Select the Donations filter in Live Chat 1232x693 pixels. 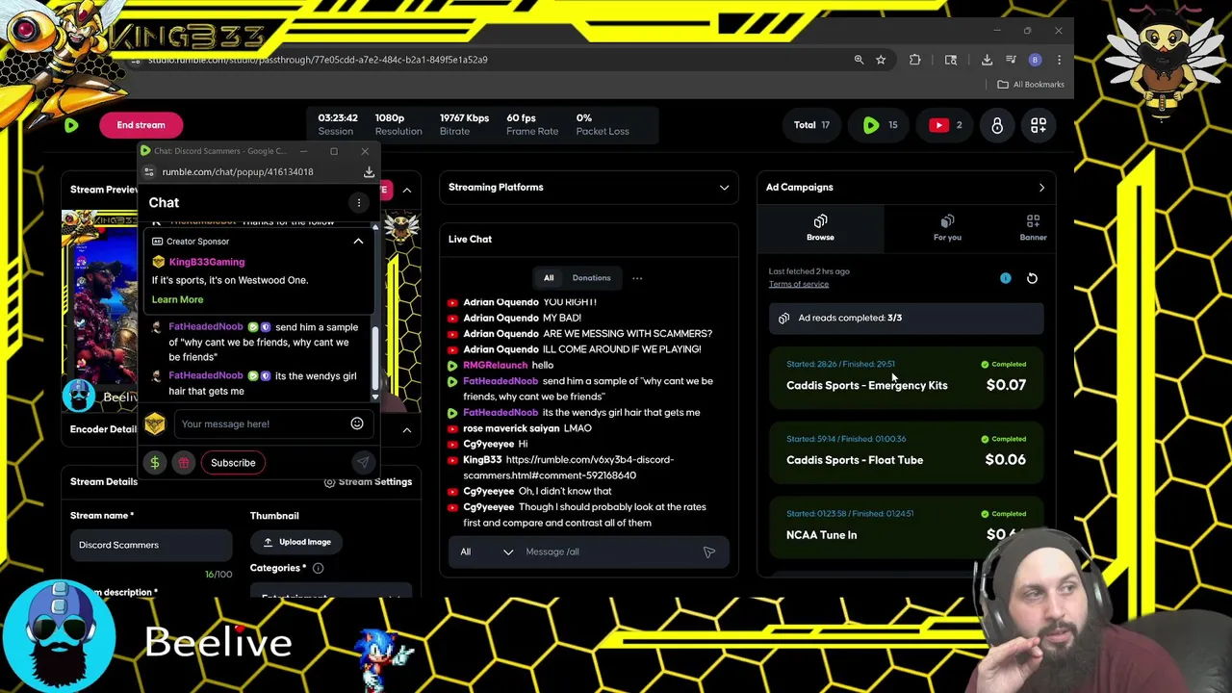tap(591, 278)
